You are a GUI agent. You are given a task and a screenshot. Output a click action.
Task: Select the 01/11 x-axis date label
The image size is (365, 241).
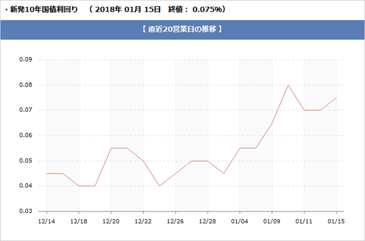pos(304,221)
